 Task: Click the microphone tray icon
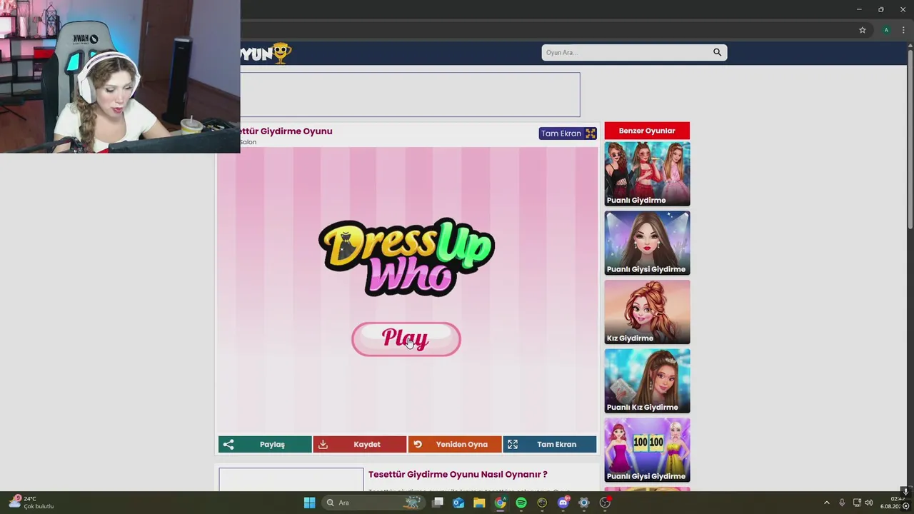click(x=842, y=503)
